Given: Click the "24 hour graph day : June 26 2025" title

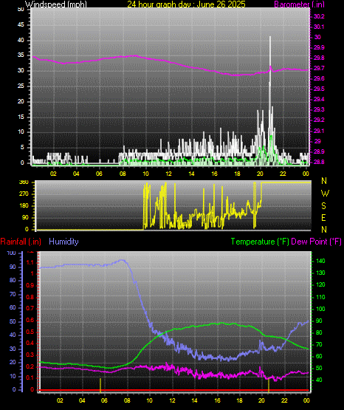Looking at the screenshot, I should coord(186,4).
